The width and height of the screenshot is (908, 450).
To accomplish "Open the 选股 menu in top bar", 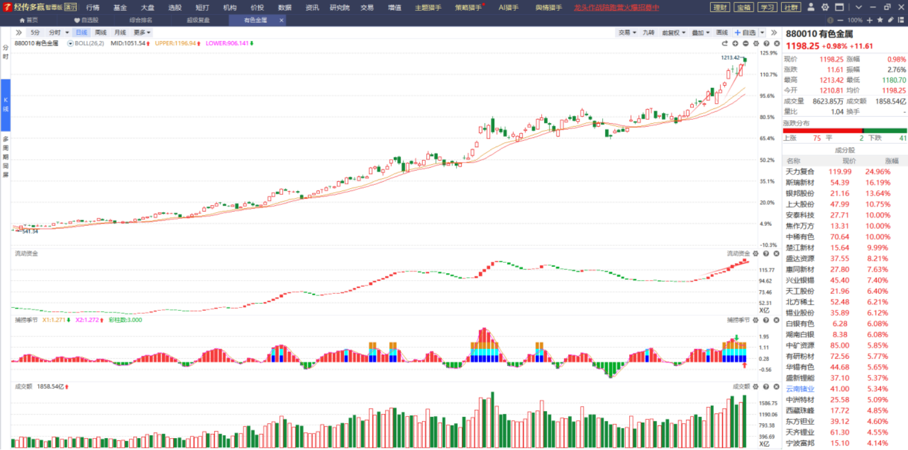I will [175, 7].
